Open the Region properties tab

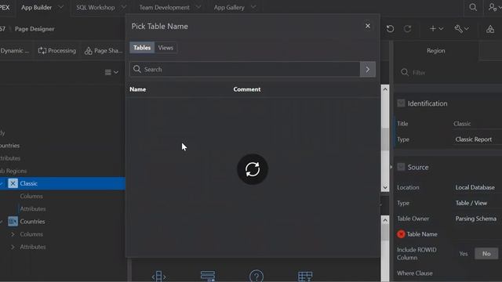coord(436,50)
